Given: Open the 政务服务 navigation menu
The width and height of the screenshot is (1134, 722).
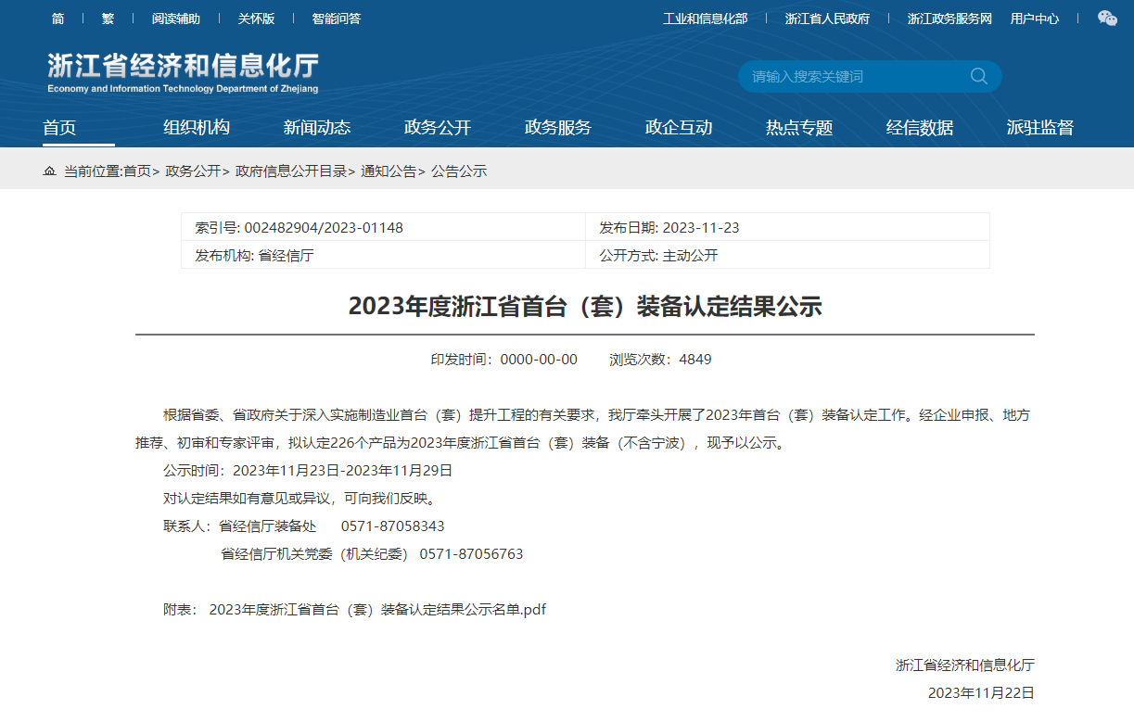Looking at the screenshot, I should coord(558,128).
